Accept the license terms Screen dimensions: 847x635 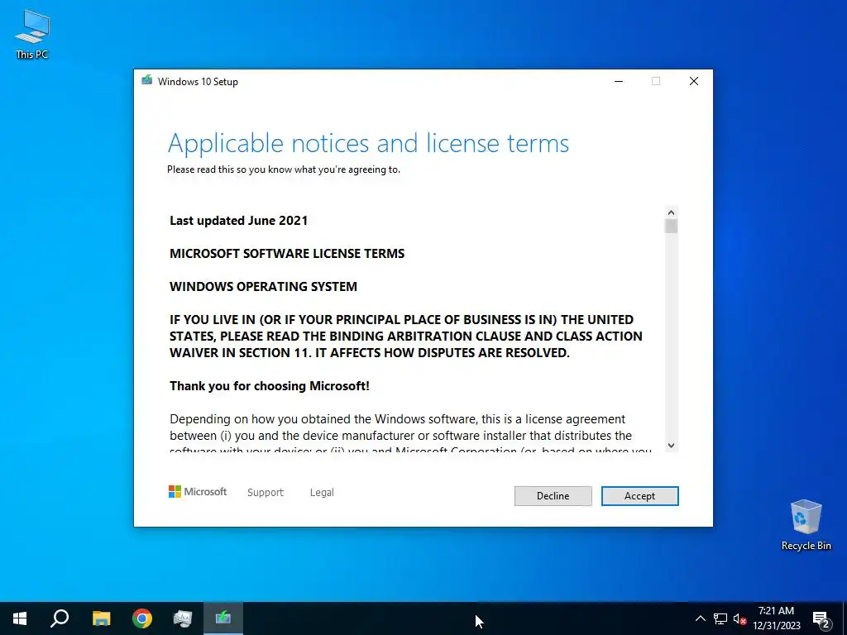(x=639, y=496)
